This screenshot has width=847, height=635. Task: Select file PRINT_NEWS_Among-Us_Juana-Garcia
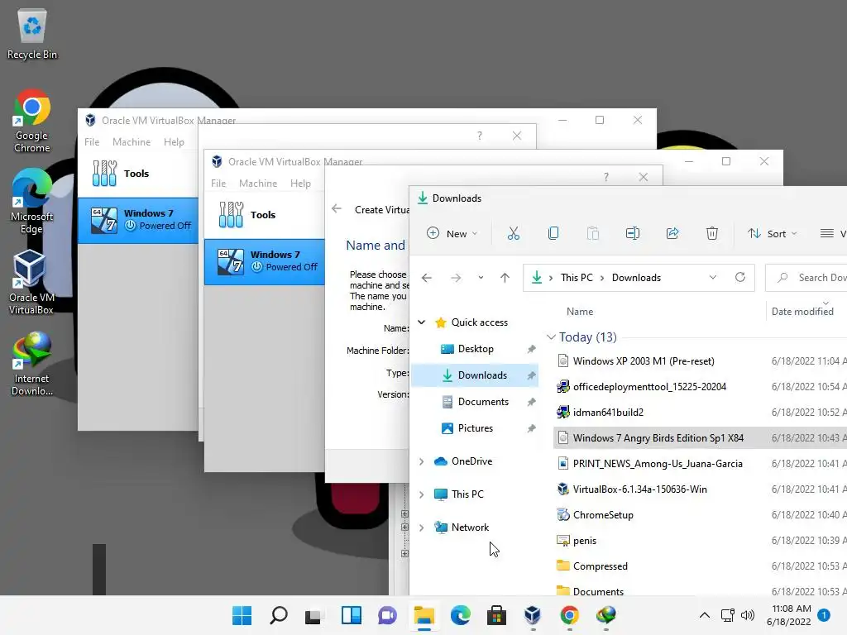click(700, 464)
